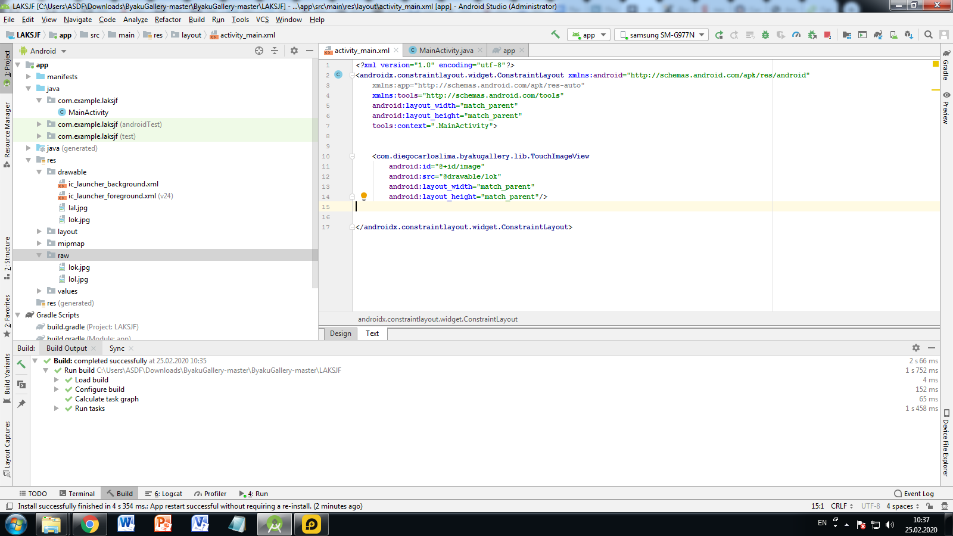Click the Make Project hammer icon
Viewport: 953px width, 536px height.
tap(555, 35)
